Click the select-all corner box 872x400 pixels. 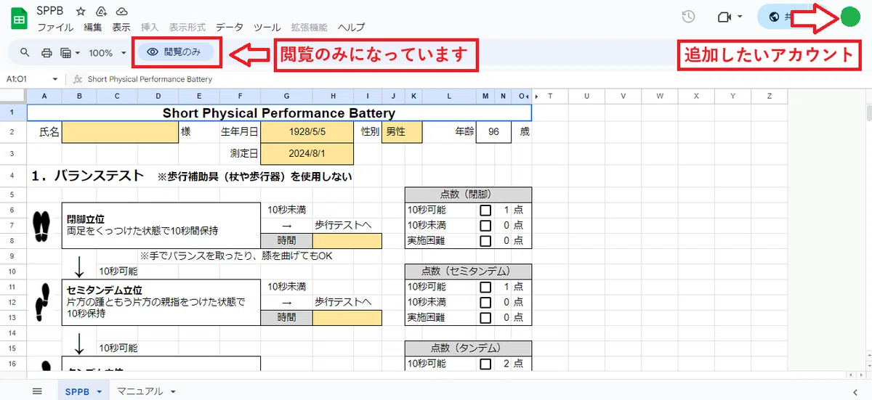click(x=13, y=96)
